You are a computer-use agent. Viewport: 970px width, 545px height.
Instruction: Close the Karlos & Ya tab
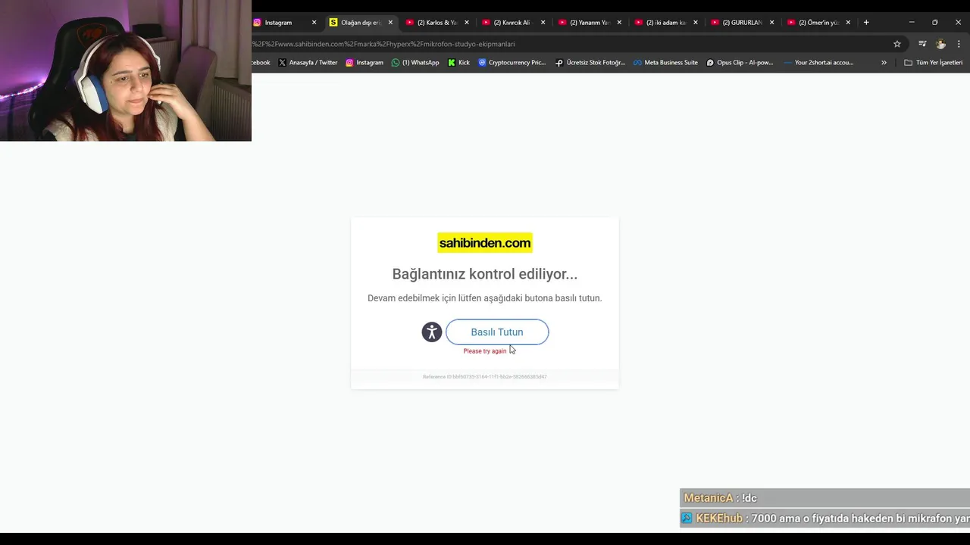(x=467, y=23)
